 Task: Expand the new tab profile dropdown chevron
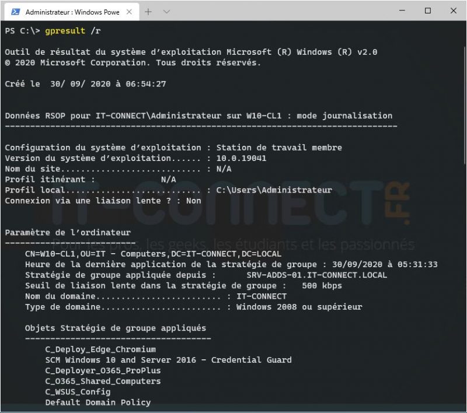tap(167, 12)
